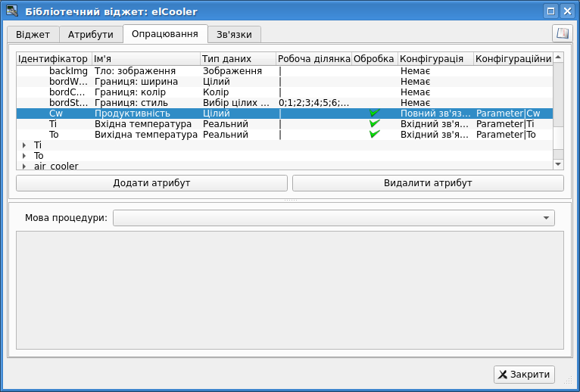Click the manual/help book icon
The height and width of the screenshot is (392, 580).
click(562, 33)
